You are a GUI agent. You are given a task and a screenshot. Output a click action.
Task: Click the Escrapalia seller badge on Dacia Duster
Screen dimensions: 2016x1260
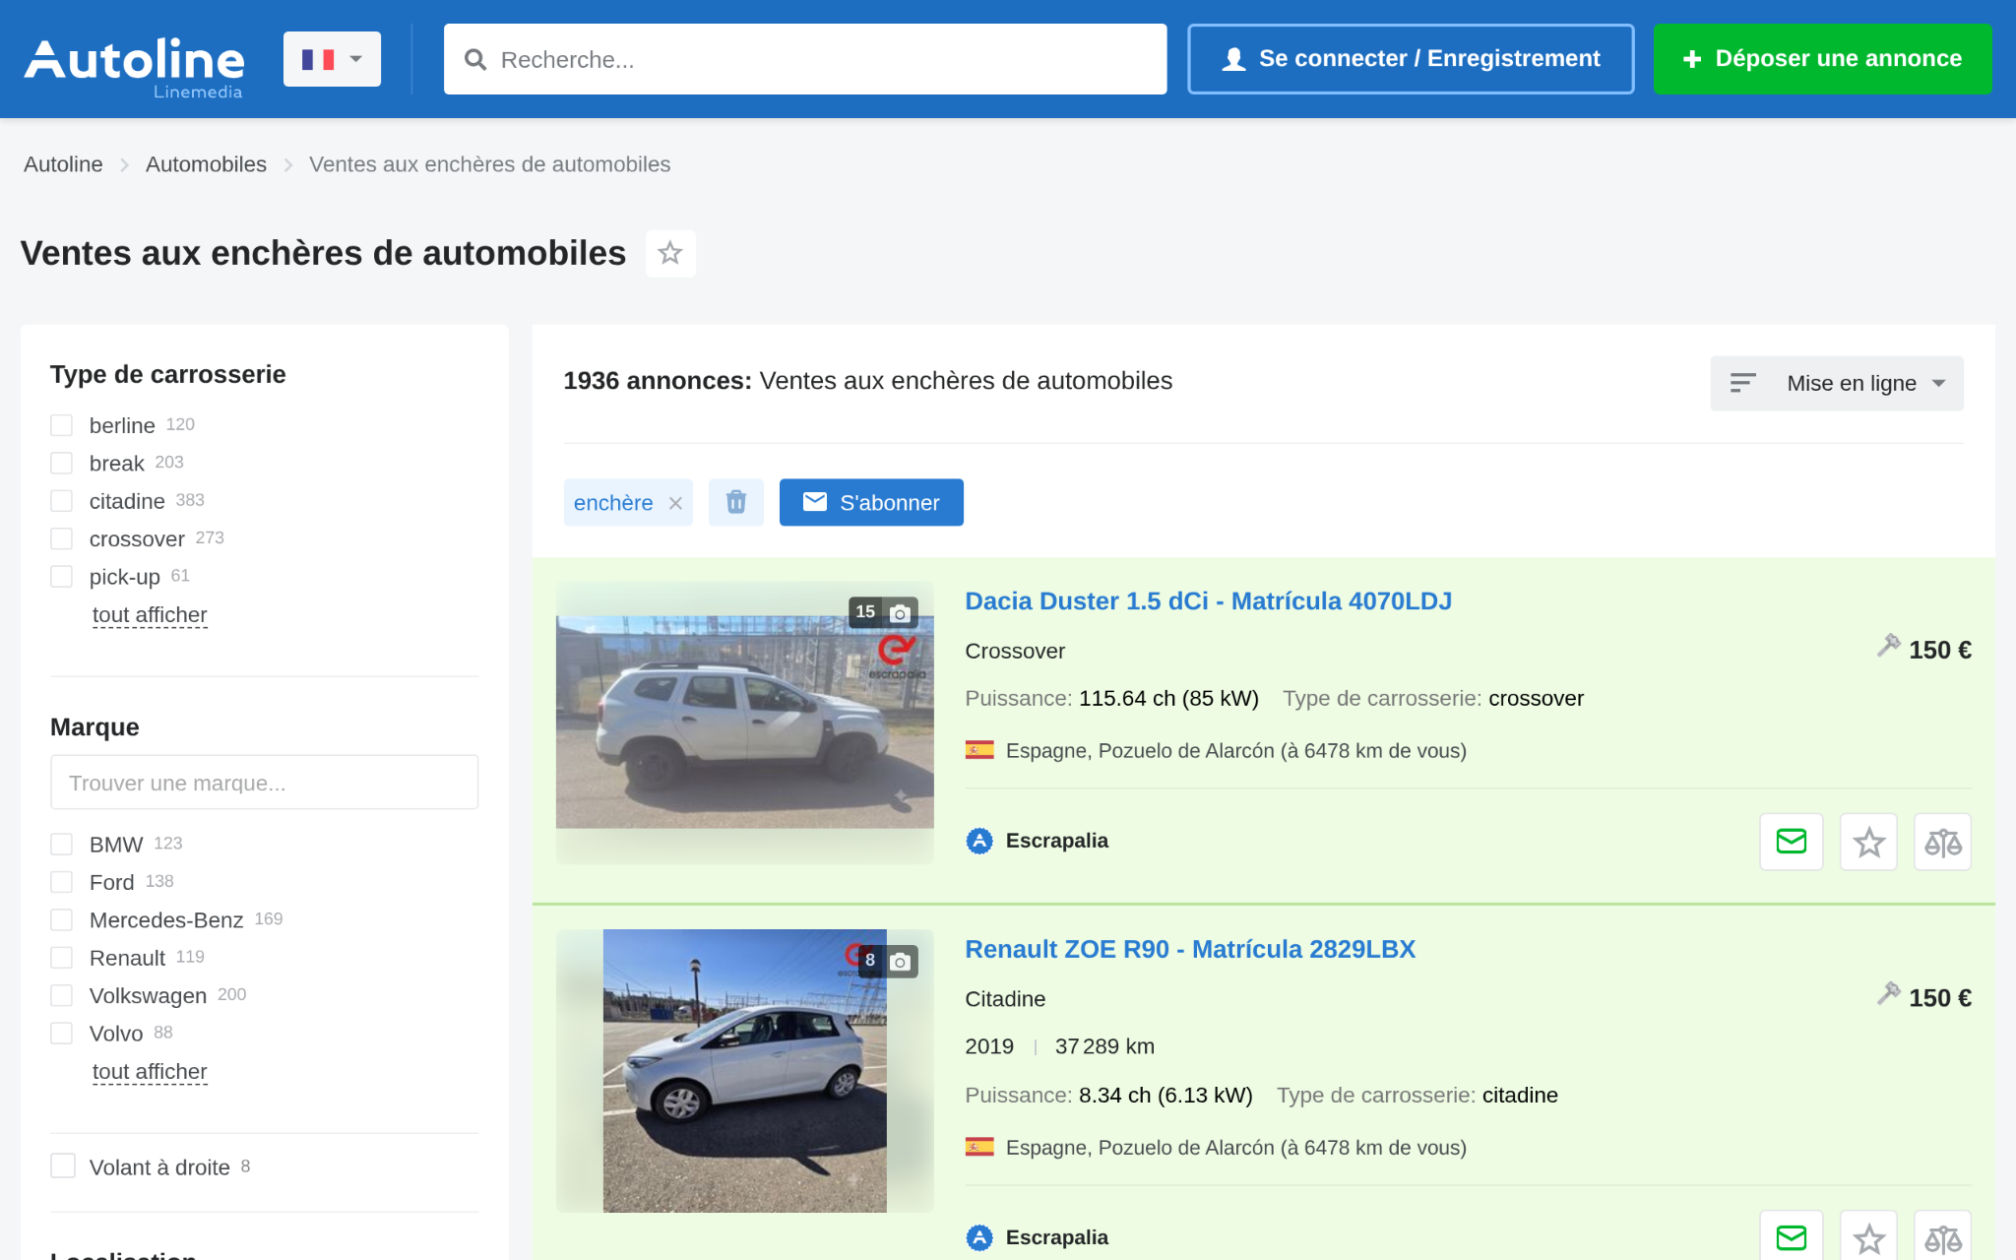(x=979, y=841)
